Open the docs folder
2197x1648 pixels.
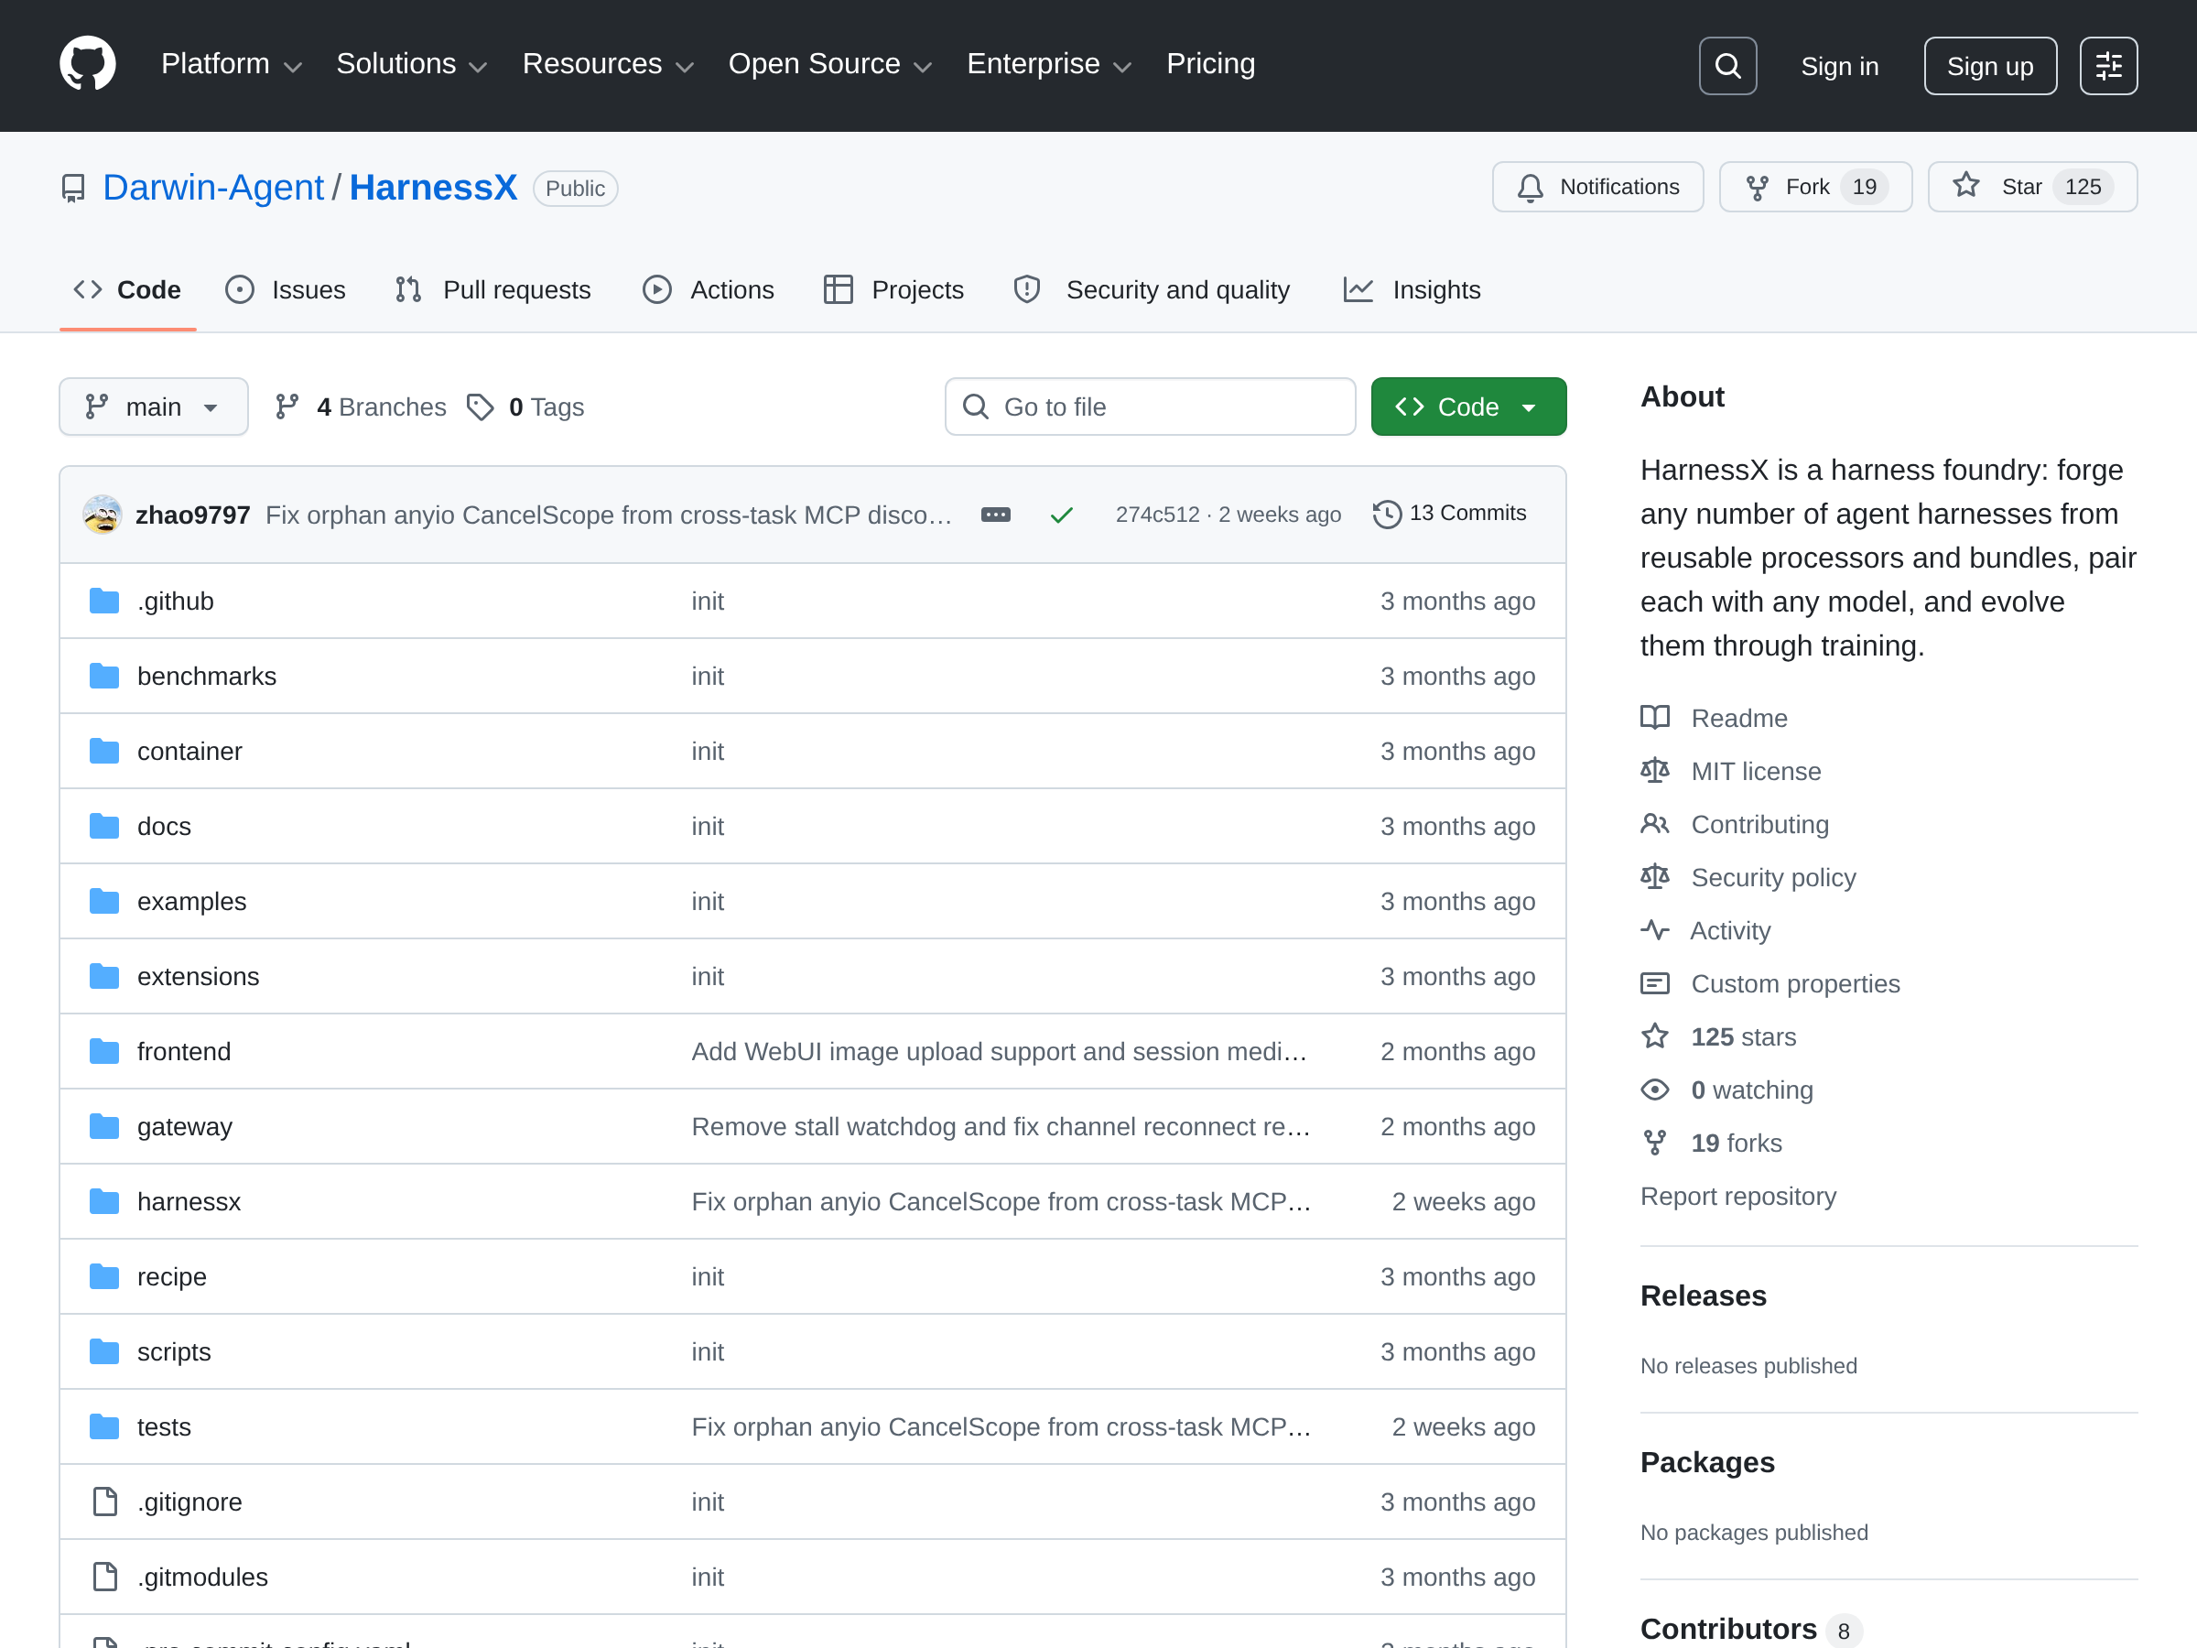[x=164, y=827]
